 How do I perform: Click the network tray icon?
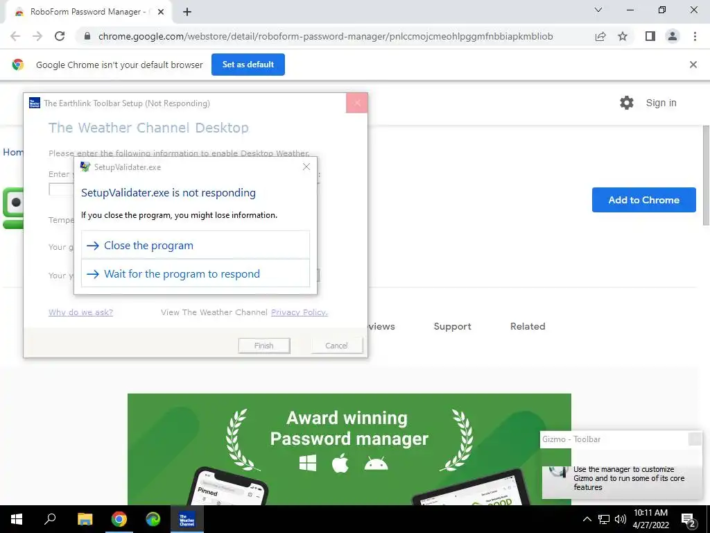click(604, 519)
